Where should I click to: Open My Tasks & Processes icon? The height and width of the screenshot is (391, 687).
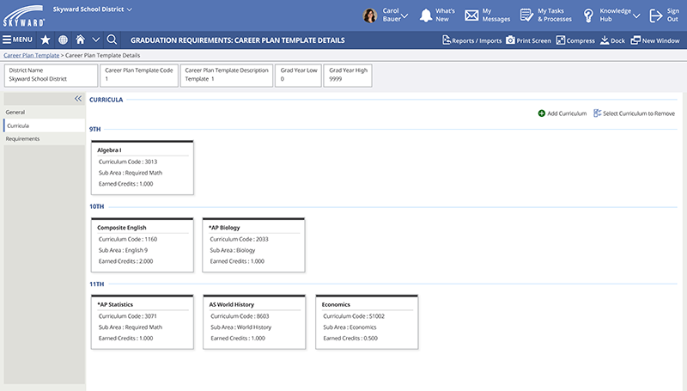pyautogui.click(x=526, y=15)
